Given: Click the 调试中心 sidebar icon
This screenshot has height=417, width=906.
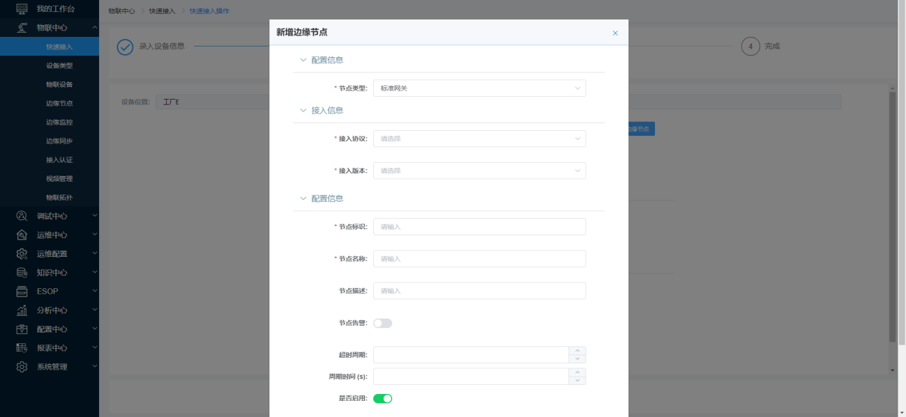Looking at the screenshot, I should point(22,217).
